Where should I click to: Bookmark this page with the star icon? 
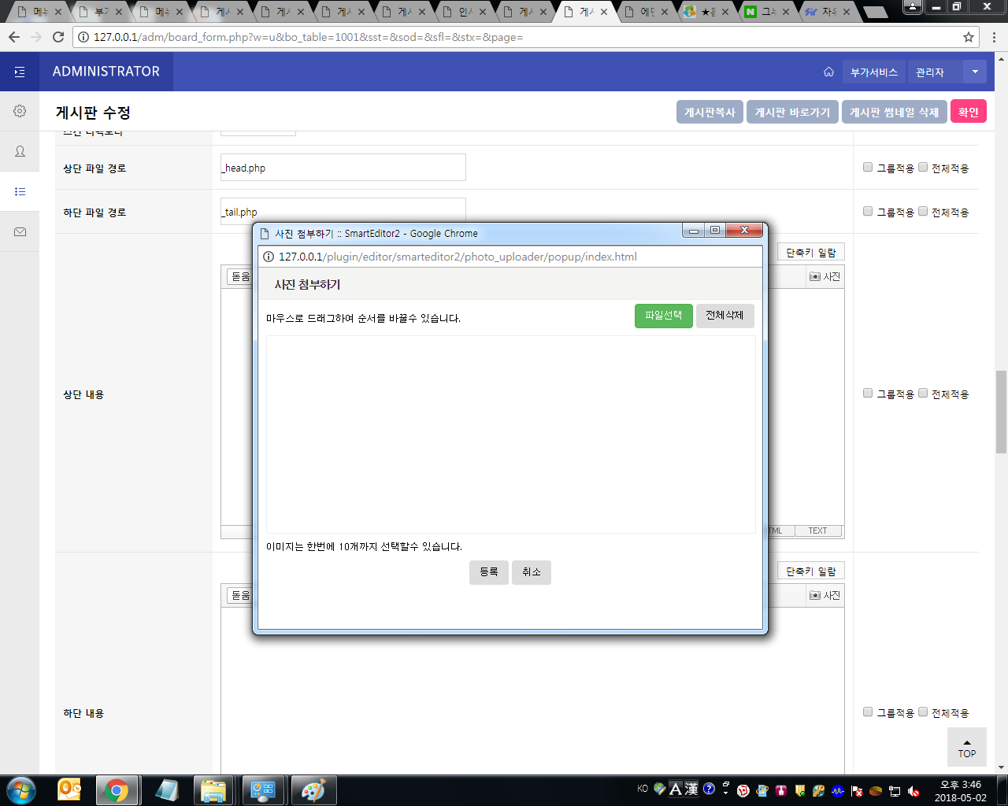tap(969, 37)
